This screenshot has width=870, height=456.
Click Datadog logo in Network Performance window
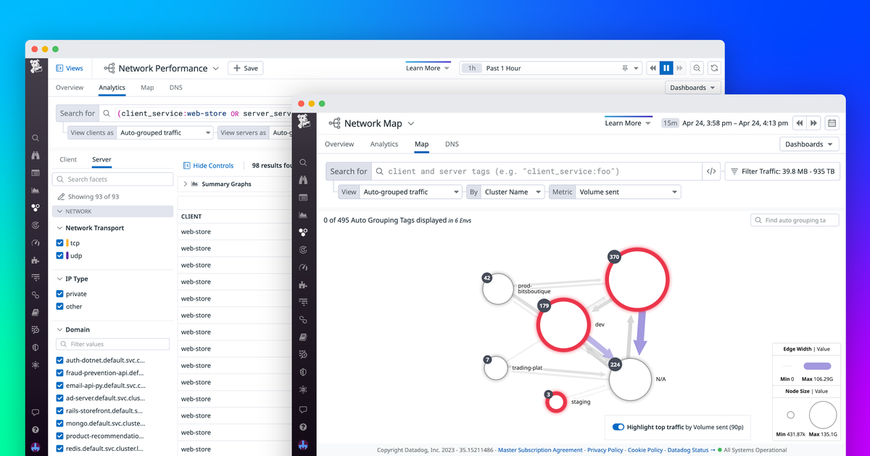[36, 67]
